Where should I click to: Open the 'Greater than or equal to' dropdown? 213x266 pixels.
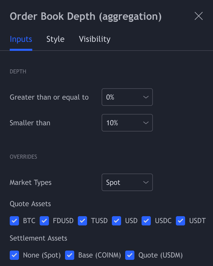click(x=127, y=97)
